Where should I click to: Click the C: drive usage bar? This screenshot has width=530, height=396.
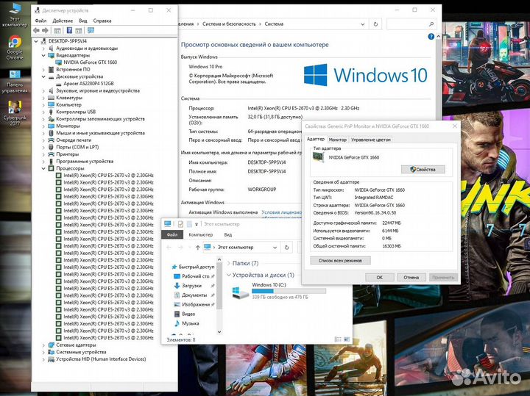[289, 291]
